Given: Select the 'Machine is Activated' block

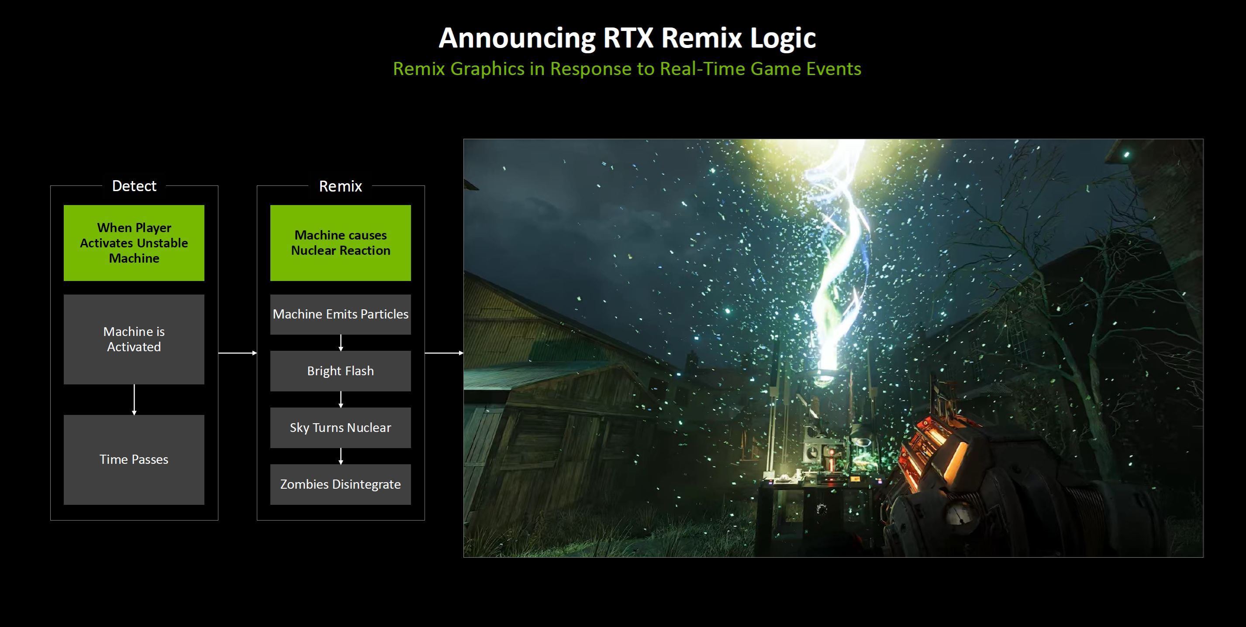Looking at the screenshot, I should [x=134, y=339].
